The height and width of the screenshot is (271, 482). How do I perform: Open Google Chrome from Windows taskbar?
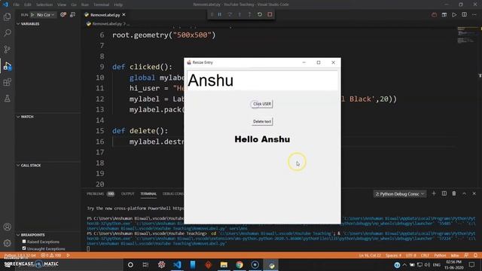point(239,264)
